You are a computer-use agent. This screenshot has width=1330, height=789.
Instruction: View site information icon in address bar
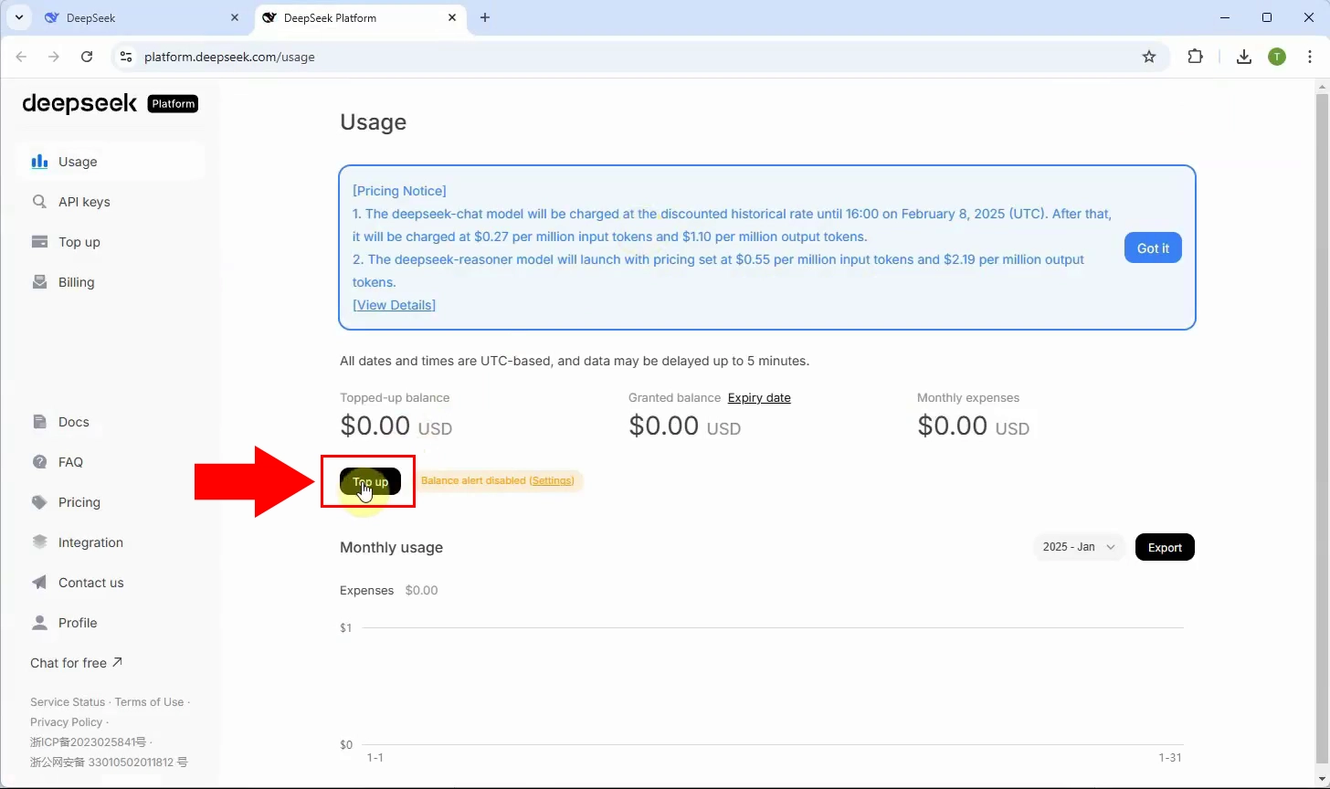[x=127, y=57]
